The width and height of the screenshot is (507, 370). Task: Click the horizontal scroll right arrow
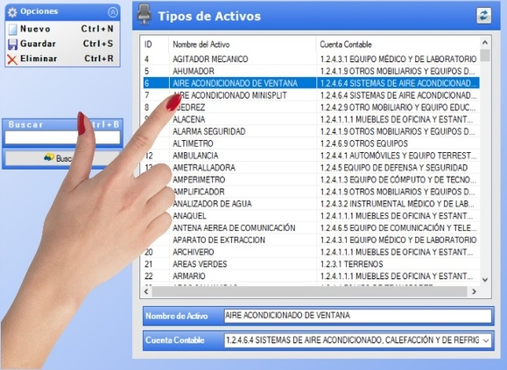pyautogui.click(x=474, y=291)
